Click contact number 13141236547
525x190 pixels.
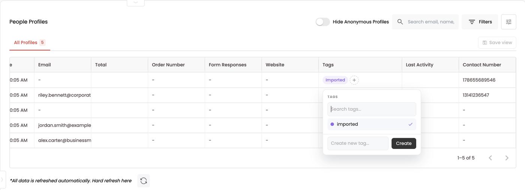476,95
